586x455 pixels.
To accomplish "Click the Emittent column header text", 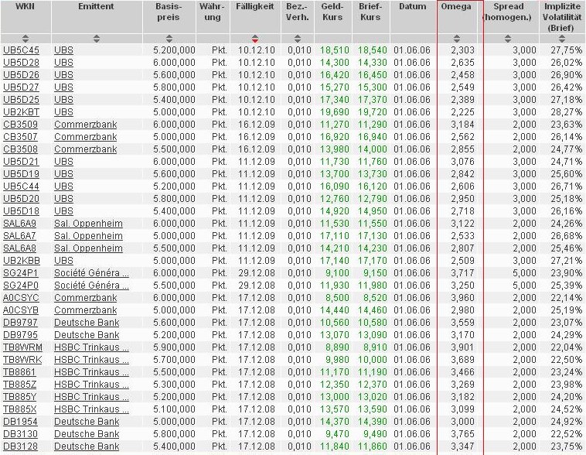I will pyautogui.click(x=96, y=6).
